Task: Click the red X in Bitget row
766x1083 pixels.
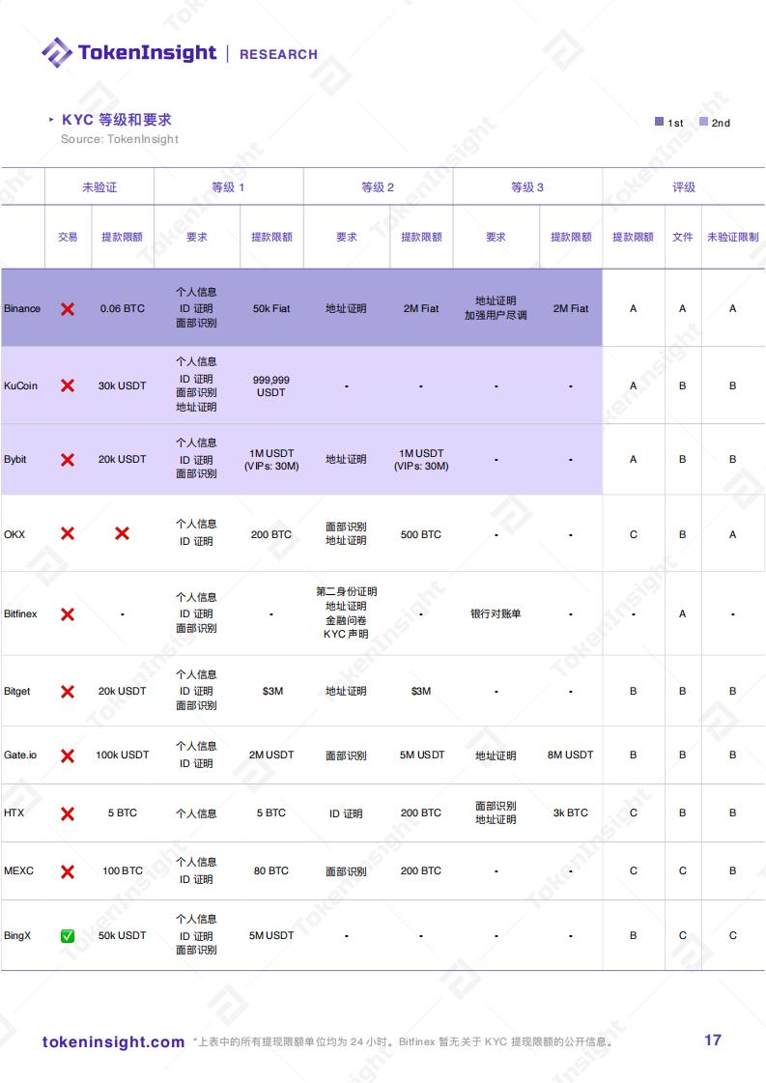Action: [68, 692]
